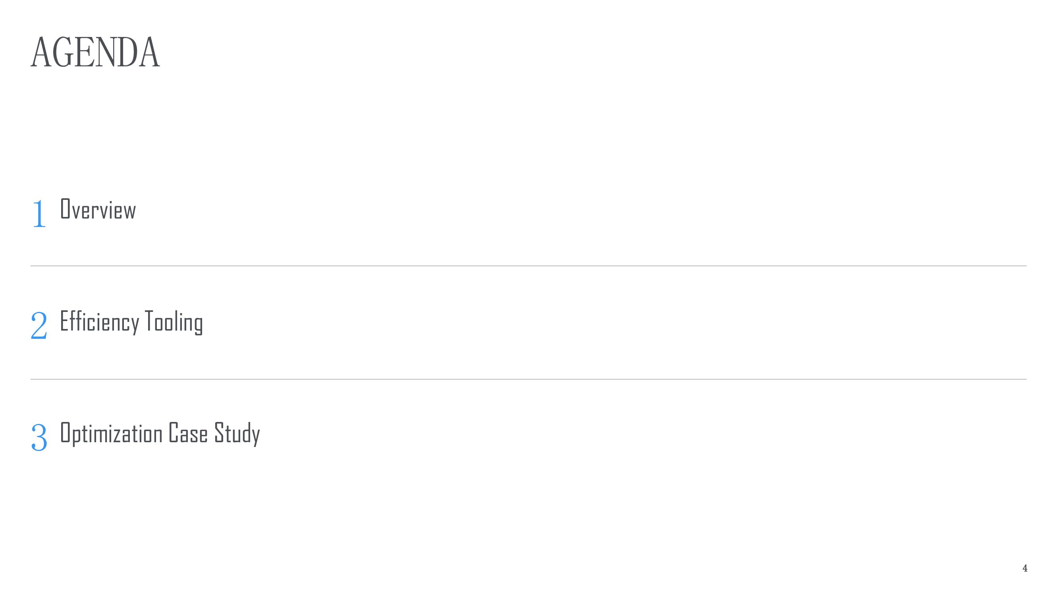
Task: Click the blue number 3
Action: (x=39, y=437)
